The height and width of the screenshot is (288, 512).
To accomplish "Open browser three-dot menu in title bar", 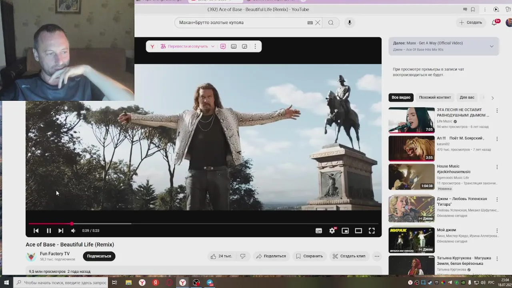I will pyautogui.click(x=485, y=10).
